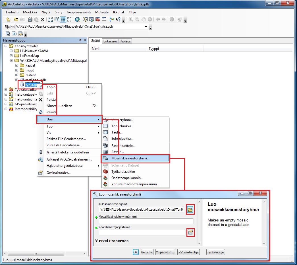The height and width of the screenshot is (265, 297).
Task: Switch to the Kuvaus tab
Action: [125, 41]
